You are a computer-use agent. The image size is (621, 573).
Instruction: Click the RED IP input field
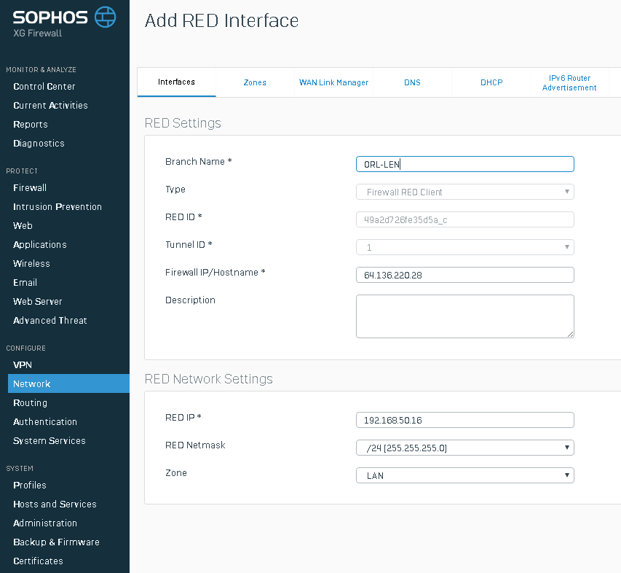click(465, 420)
